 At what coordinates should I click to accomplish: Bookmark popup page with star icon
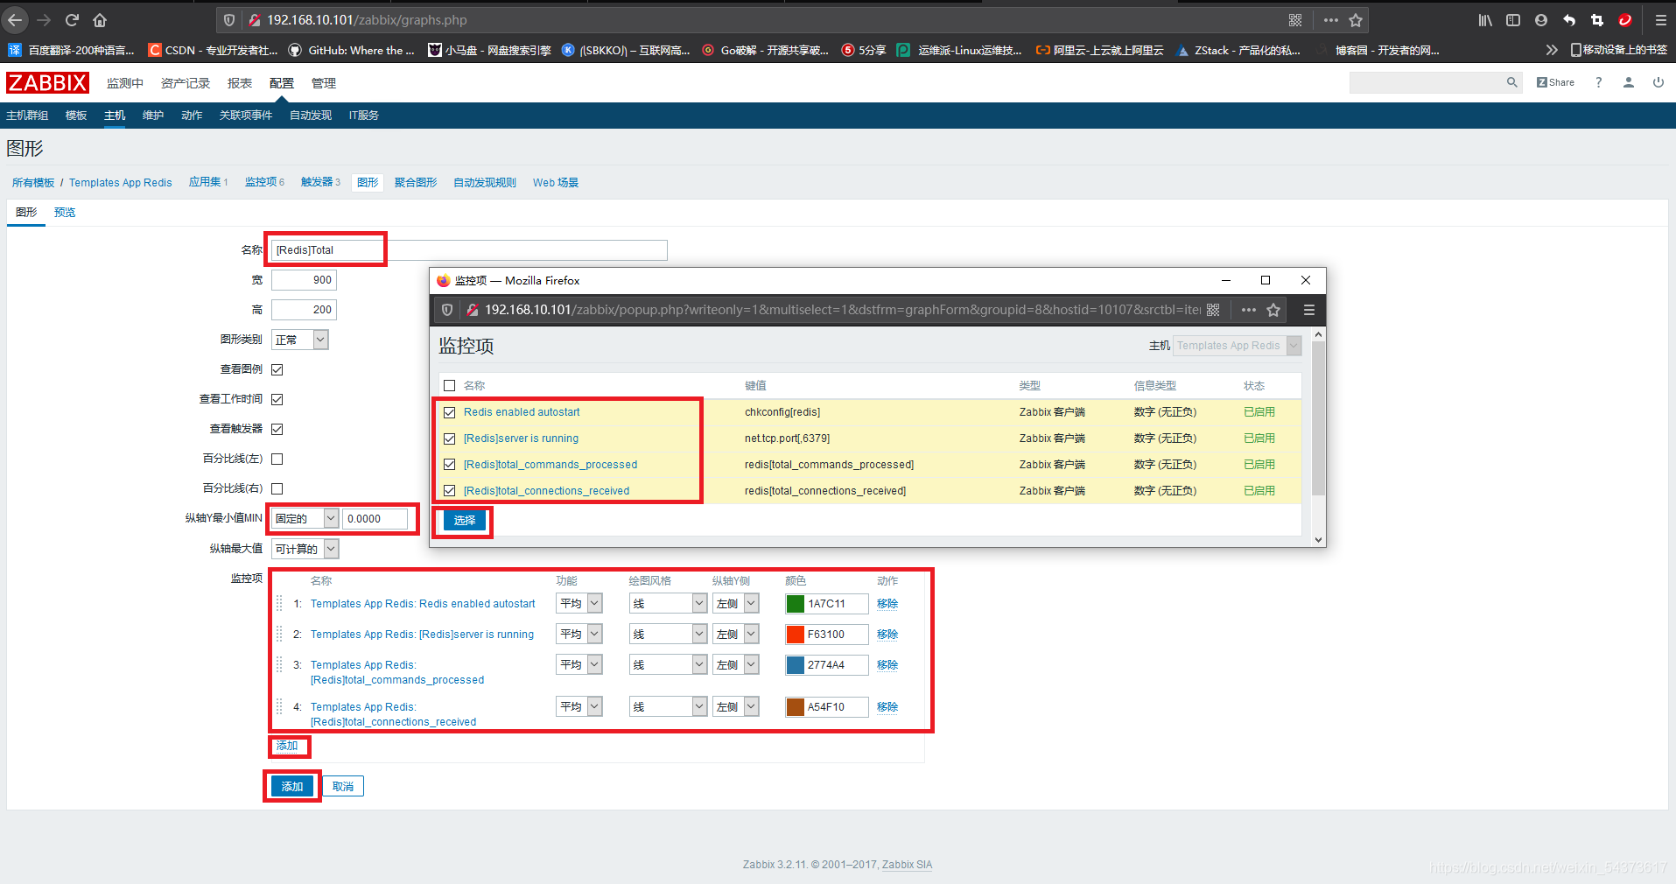1273,310
